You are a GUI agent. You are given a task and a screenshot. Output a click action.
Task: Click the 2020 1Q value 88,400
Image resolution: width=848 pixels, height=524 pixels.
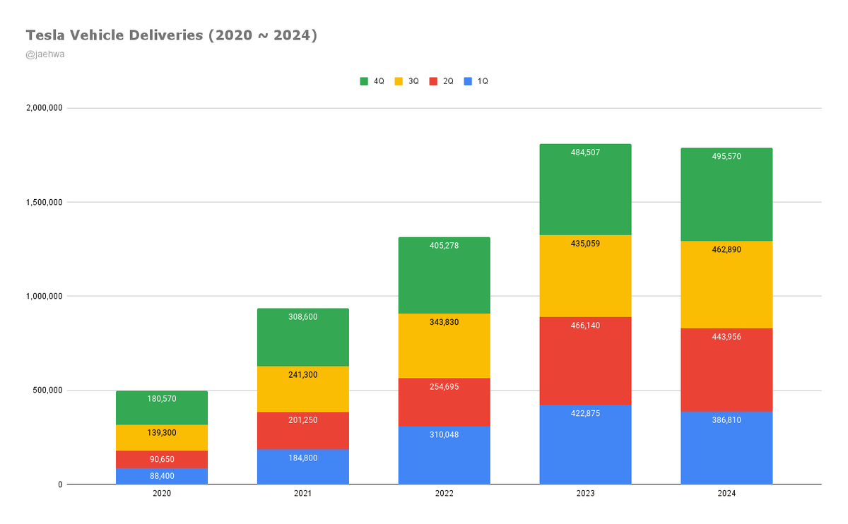161,477
